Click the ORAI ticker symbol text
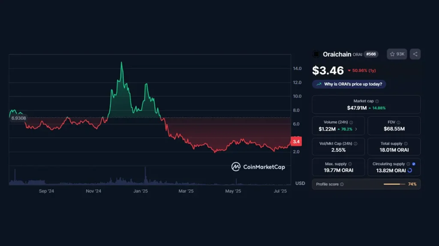This screenshot has width=439, height=246. point(357,55)
